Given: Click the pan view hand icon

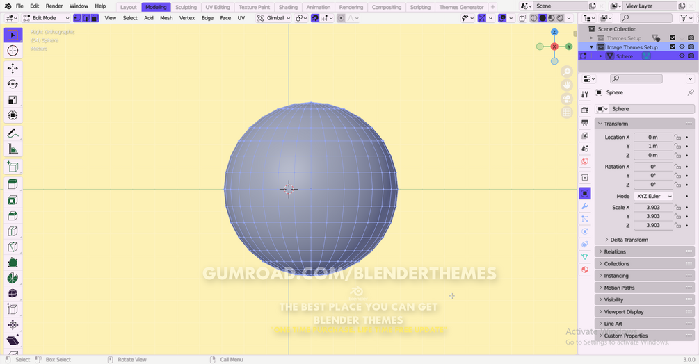Looking at the screenshot, I should (x=567, y=85).
